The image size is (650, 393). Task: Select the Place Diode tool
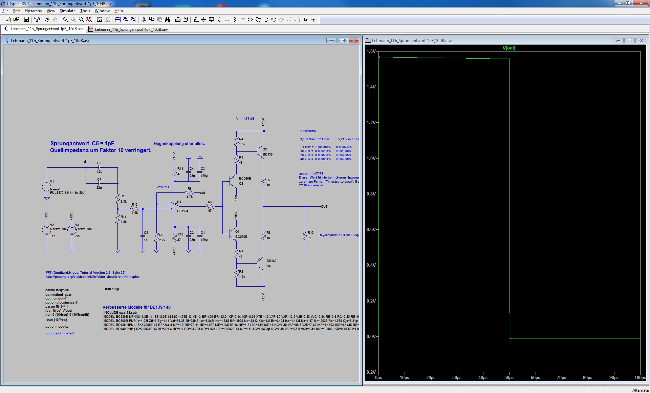click(243, 20)
